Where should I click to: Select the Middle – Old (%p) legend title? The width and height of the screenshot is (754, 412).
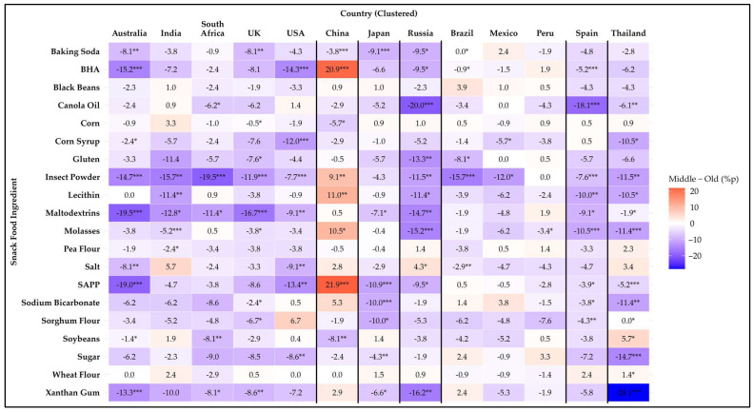(703, 179)
